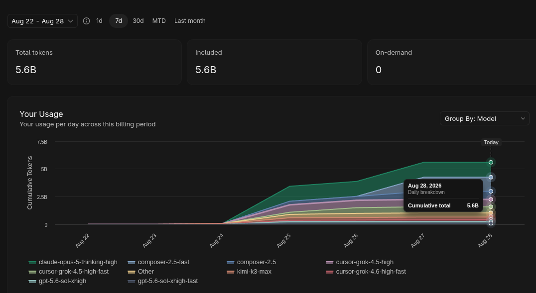536x293 pixels.
Task: Toggle cursor-grok-4.5-high legend swatch
Action: click(x=330, y=262)
